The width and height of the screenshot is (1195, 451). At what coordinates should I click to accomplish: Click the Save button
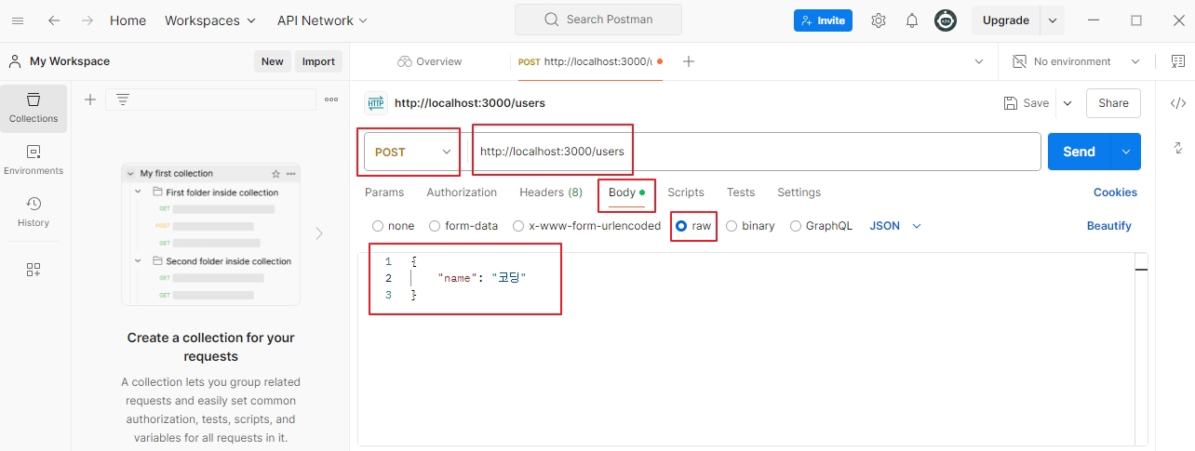pyautogui.click(x=1027, y=103)
